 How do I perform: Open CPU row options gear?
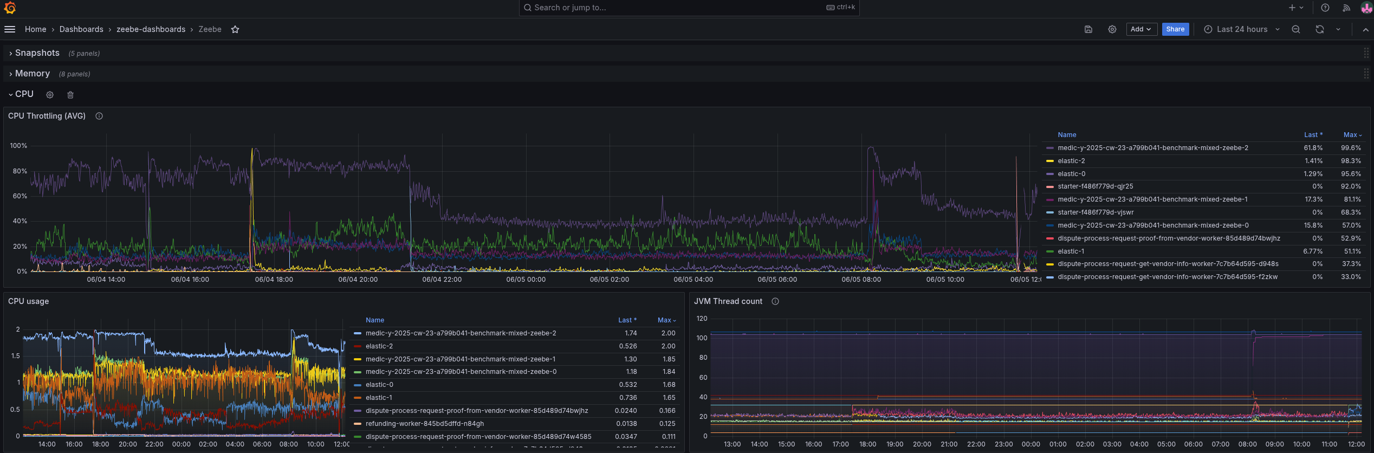50,95
